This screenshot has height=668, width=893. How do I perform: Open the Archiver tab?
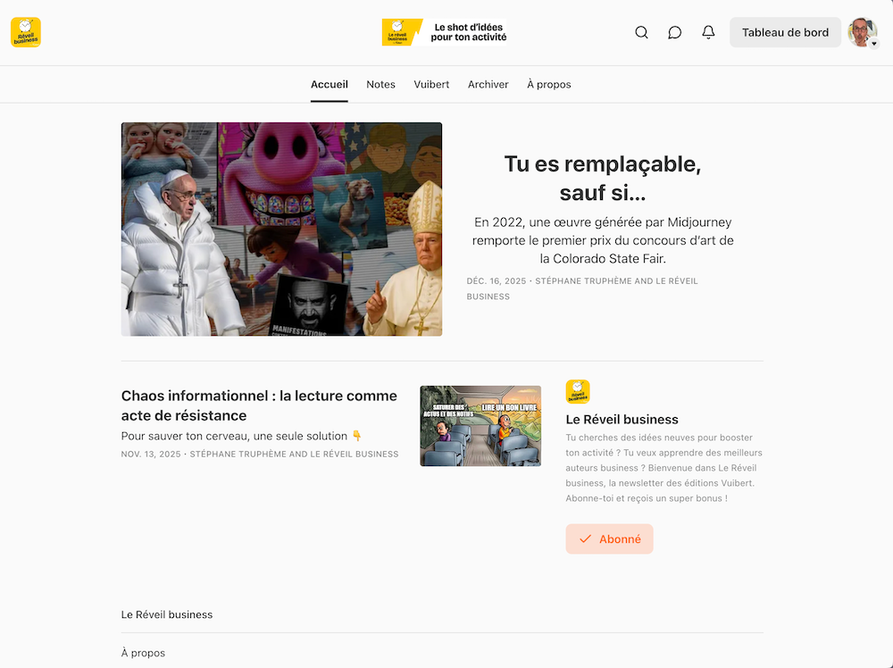[x=488, y=84]
